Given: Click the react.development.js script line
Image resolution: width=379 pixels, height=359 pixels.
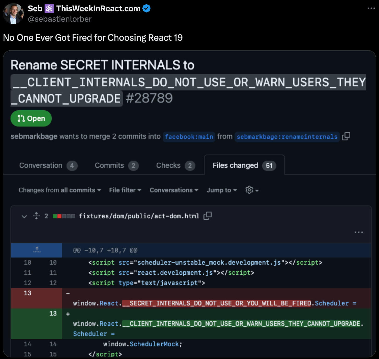Looking at the screenshot, I should point(171,273).
